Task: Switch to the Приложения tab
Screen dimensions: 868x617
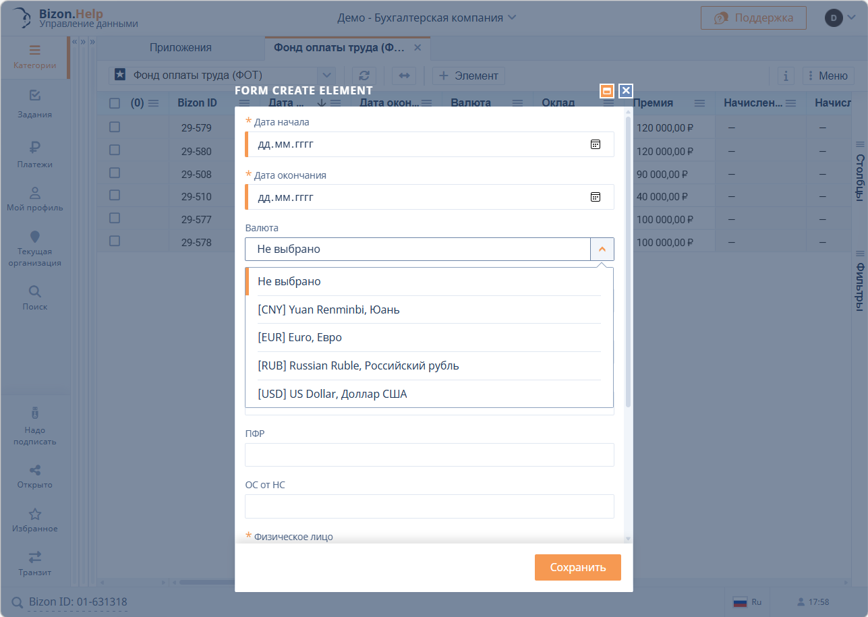Action: (180, 48)
